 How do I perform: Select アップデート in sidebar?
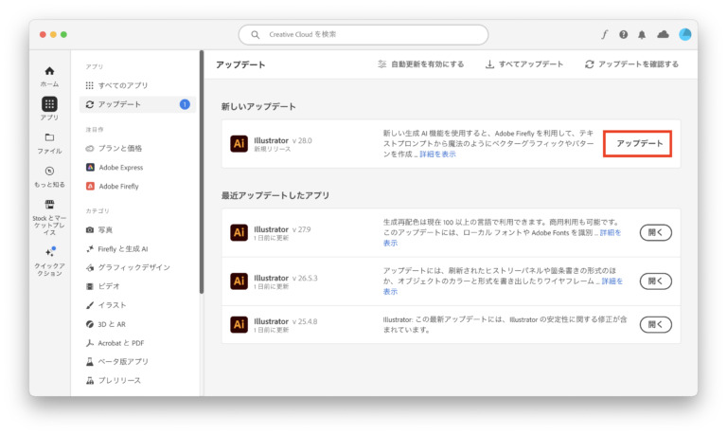point(137,104)
